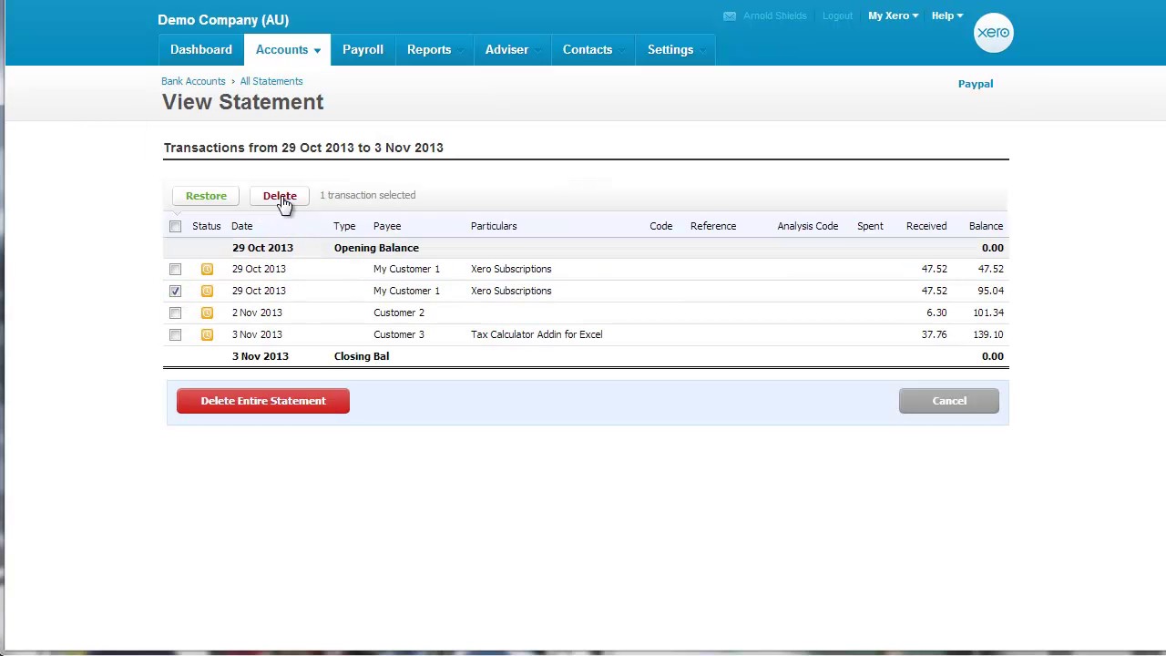The image size is (1166, 656).
Task: Click the Date column header
Action: coord(241,226)
